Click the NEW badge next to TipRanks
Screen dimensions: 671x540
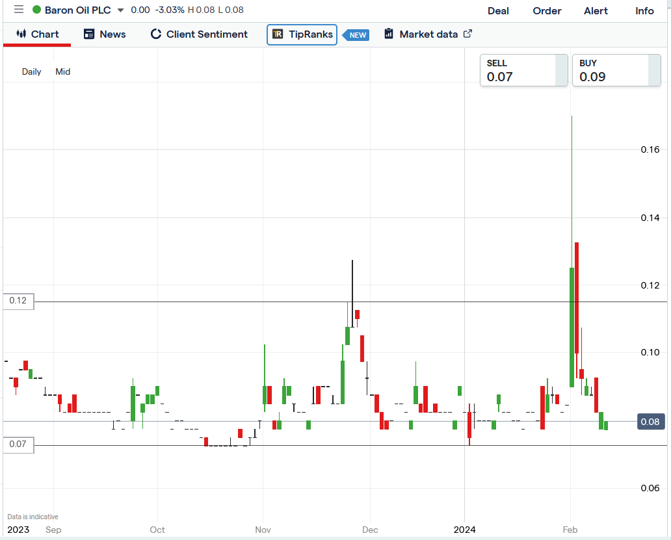click(x=356, y=35)
